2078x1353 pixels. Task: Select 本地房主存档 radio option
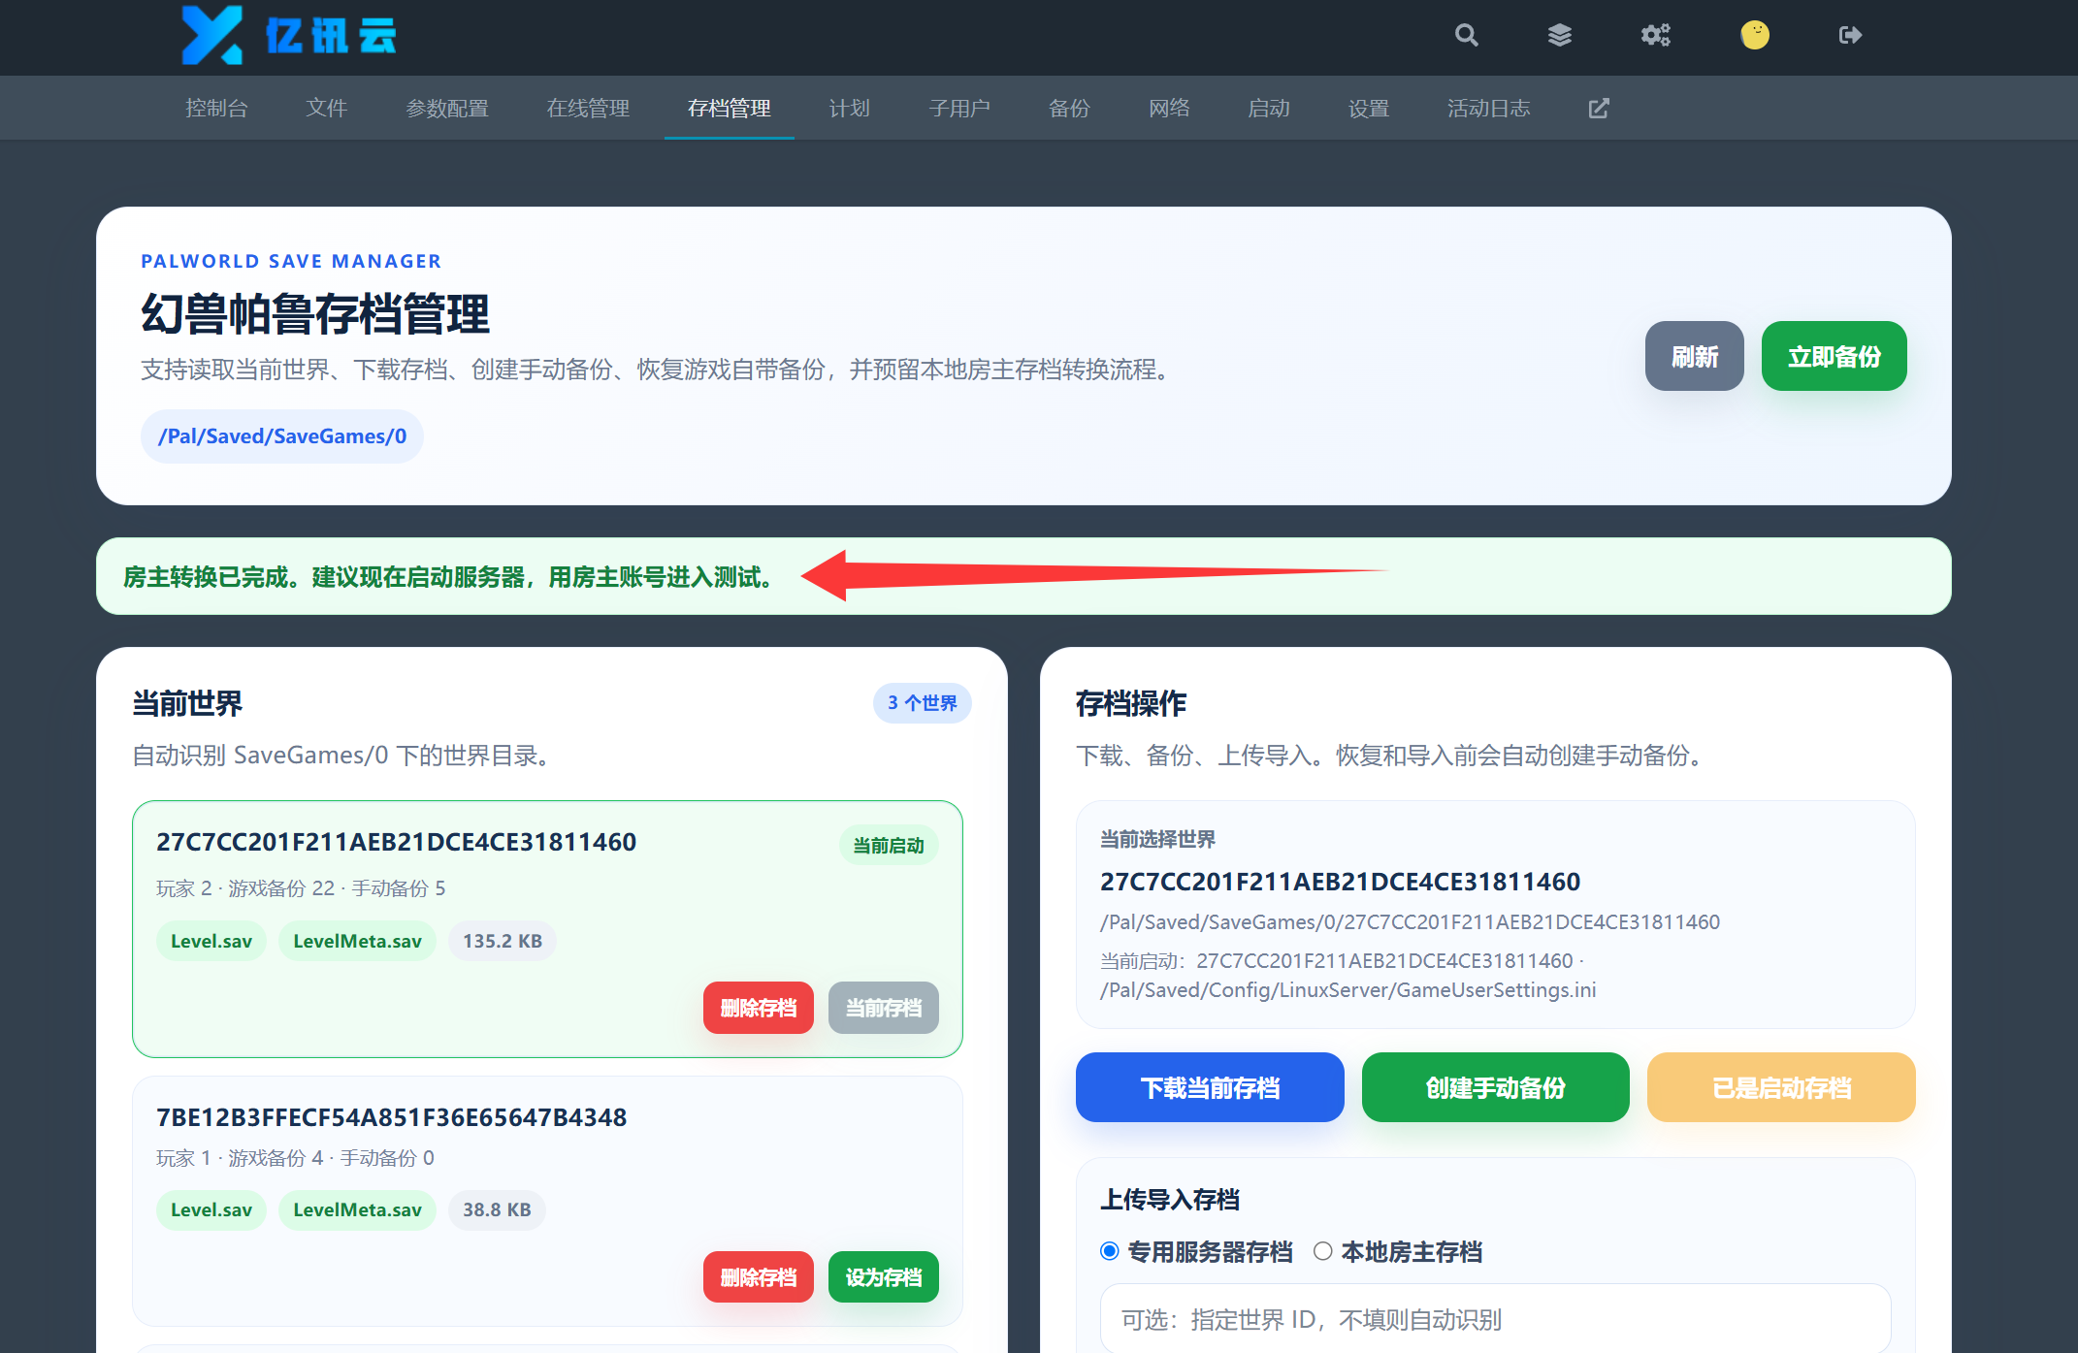(1322, 1251)
